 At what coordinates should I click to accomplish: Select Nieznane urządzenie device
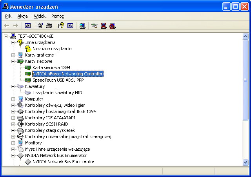point(52,49)
